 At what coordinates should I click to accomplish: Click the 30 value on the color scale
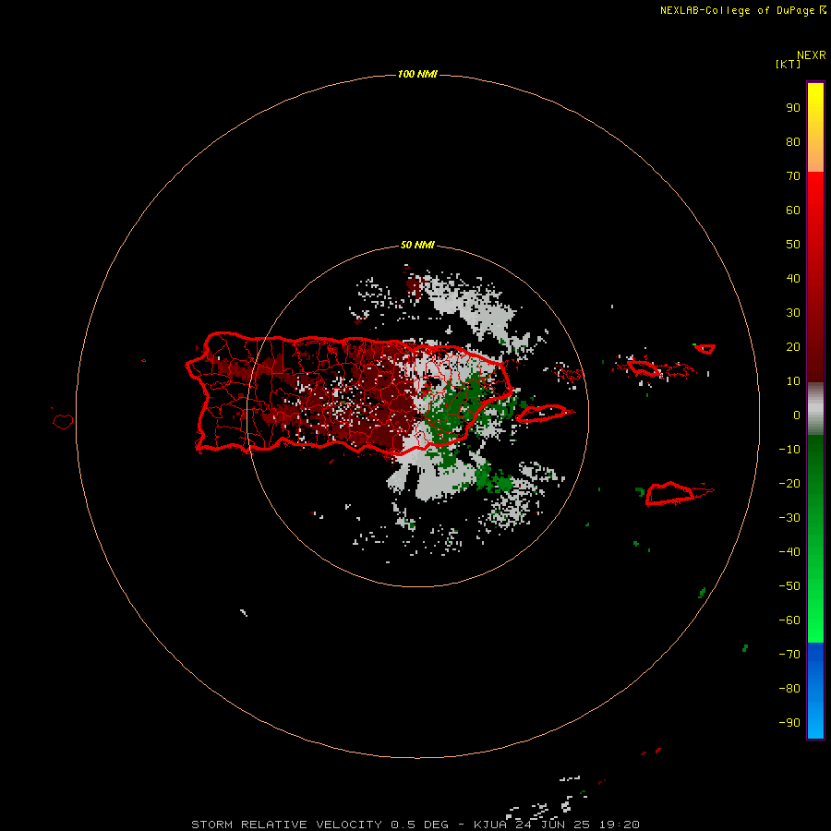(x=793, y=313)
